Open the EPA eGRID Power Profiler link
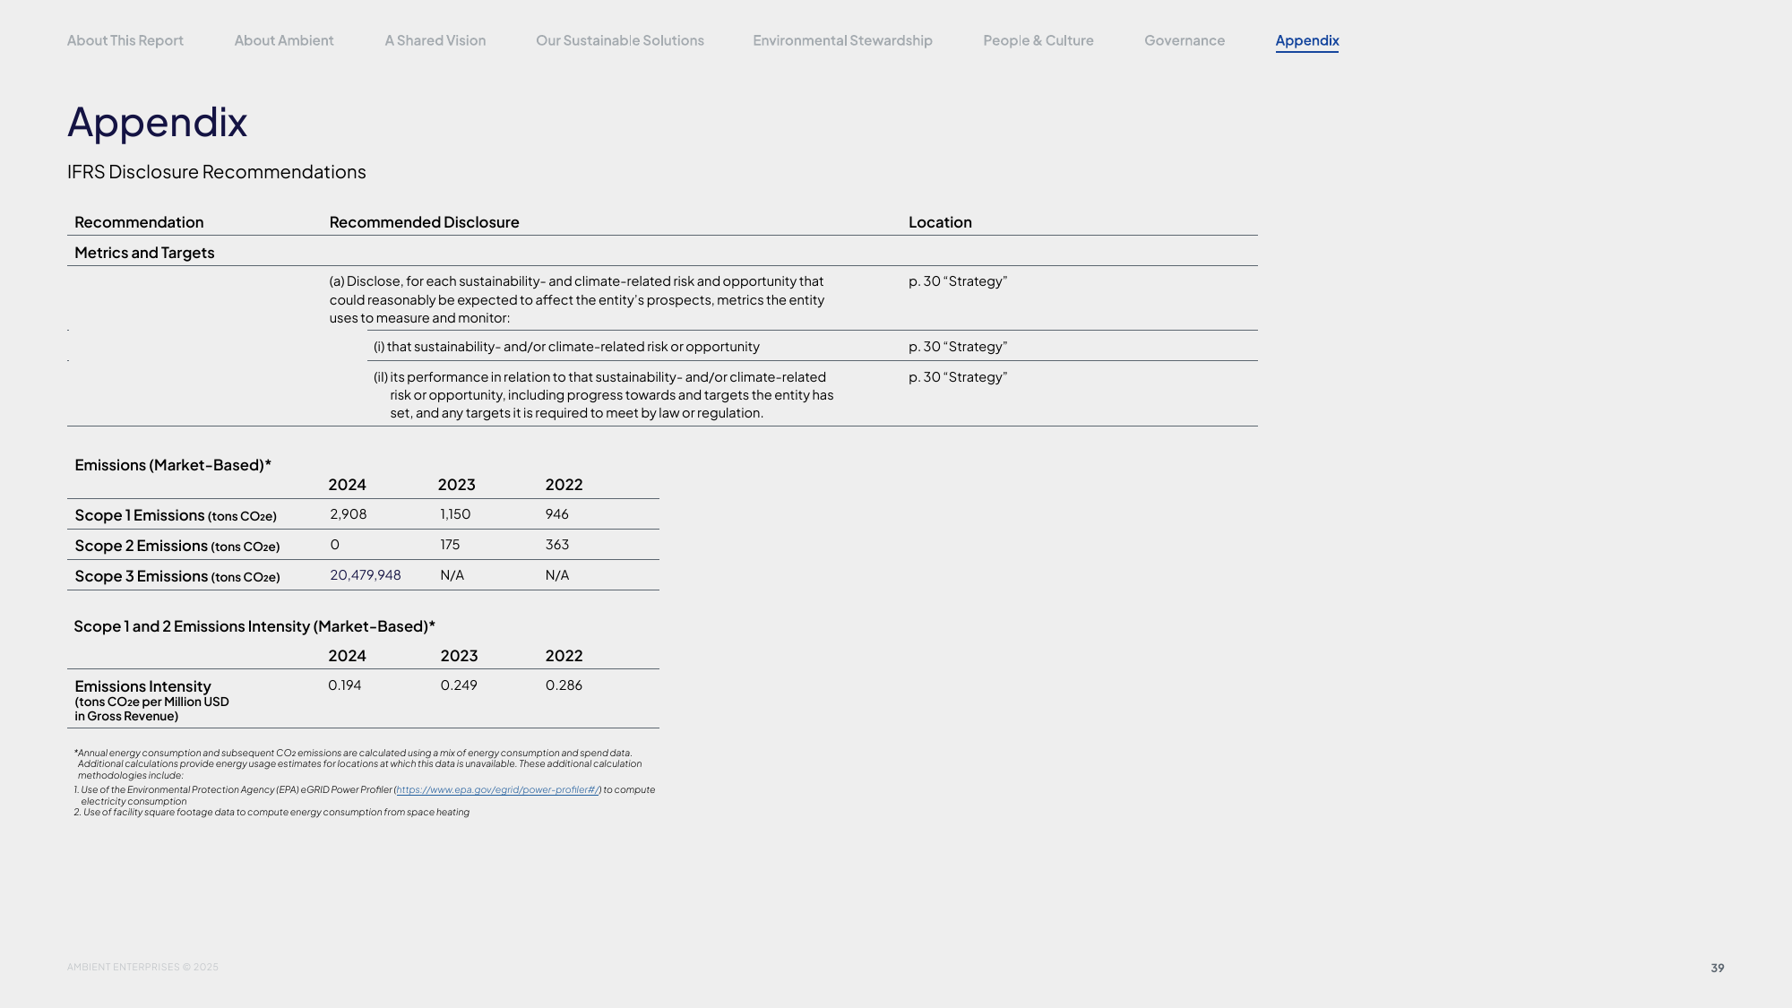Viewport: 1792px width, 1008px height. (497, 789)
